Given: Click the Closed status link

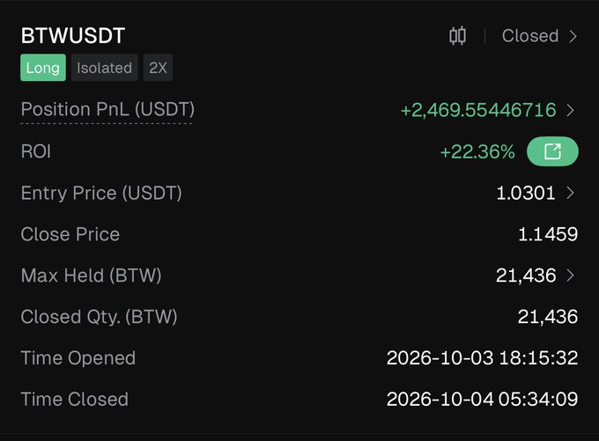Looking at the screenshot, I should coord(530,36).
